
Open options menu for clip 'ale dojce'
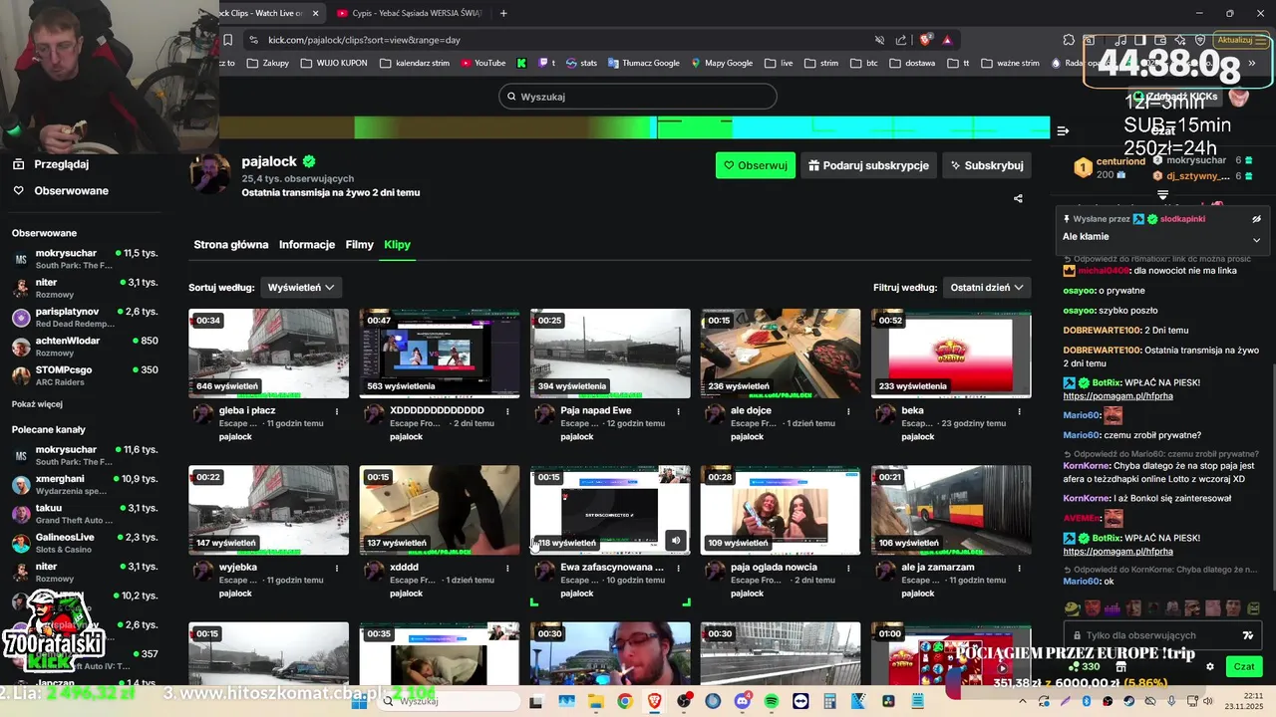click(x=848, y=410)
